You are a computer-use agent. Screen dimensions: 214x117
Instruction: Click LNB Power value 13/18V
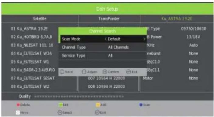pyautogui.click(x=193, y=37)
